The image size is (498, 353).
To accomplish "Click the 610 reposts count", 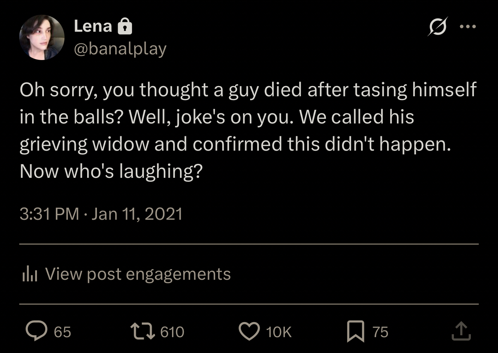I will tap(172, 332).
